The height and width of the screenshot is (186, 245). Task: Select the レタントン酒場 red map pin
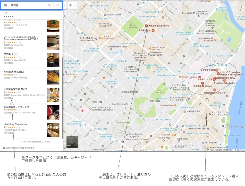pyautogui.click(x=217, y=70)
